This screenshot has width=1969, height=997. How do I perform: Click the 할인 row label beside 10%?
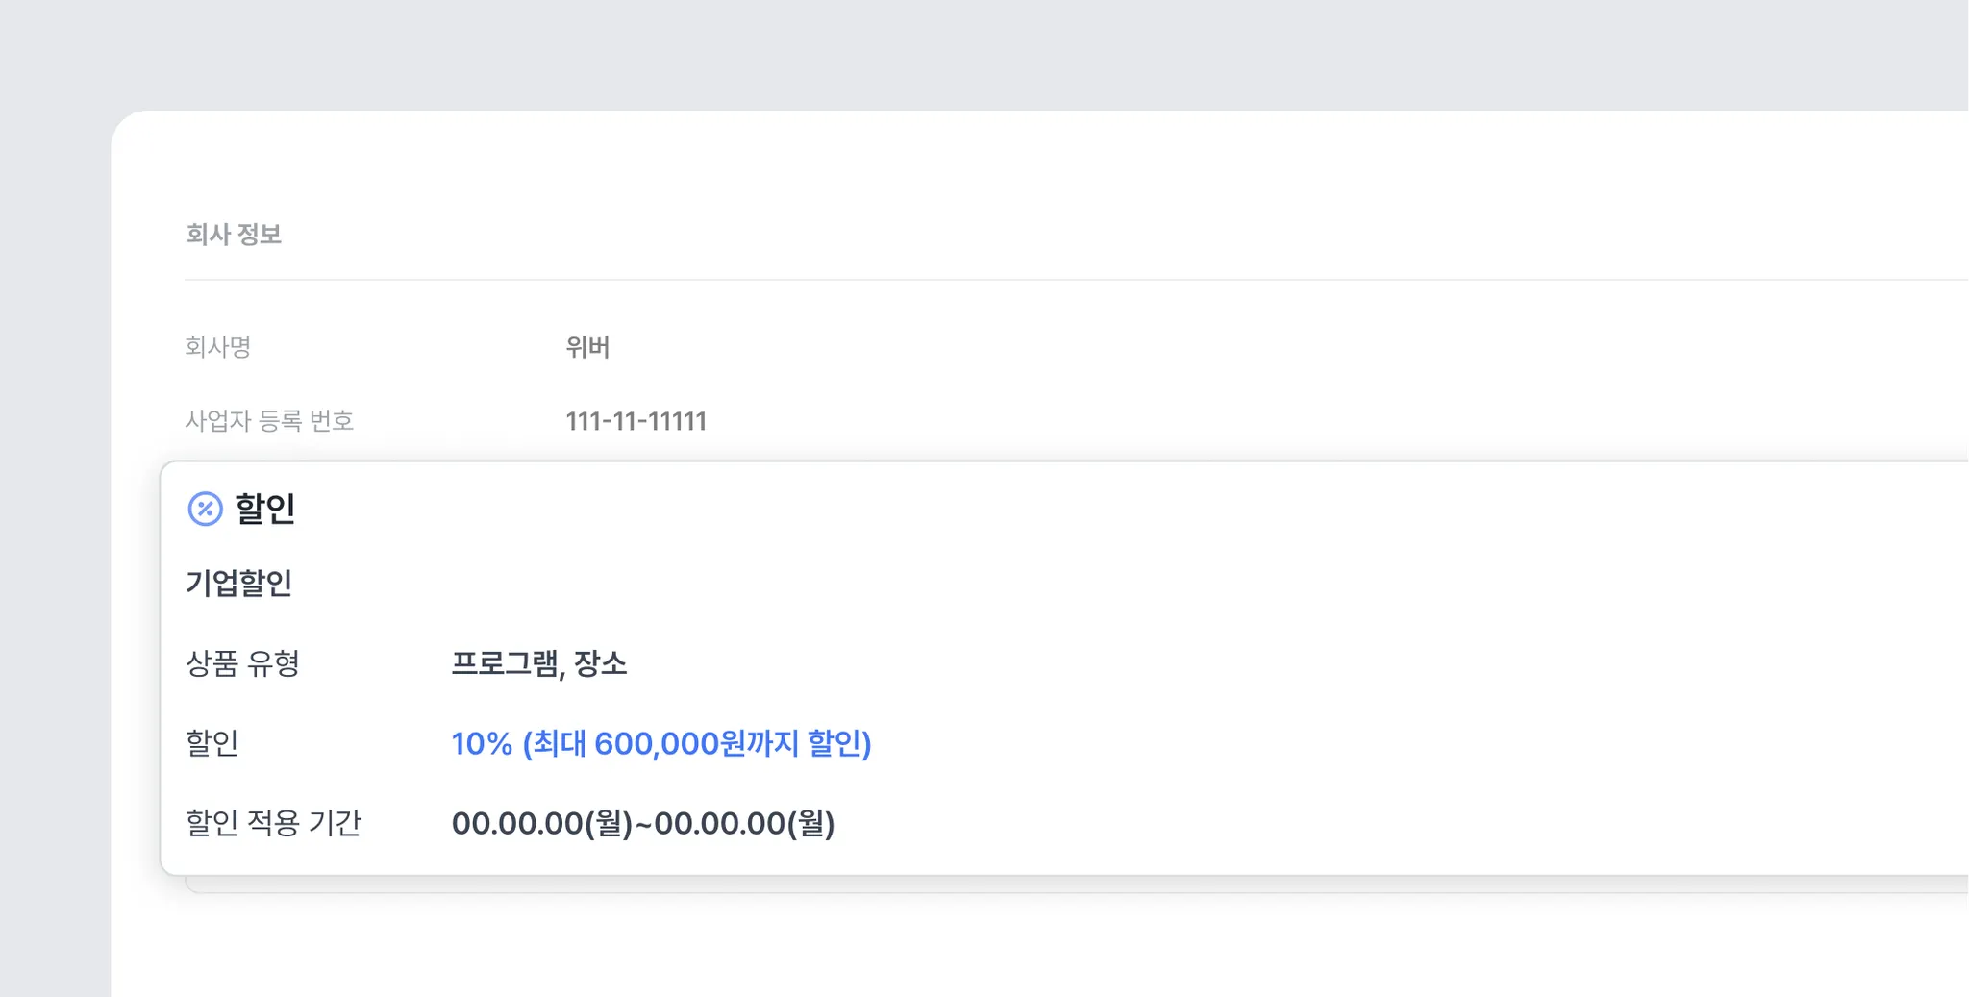(212, 743)
